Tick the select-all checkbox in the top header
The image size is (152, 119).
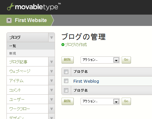tap(66, 72)
